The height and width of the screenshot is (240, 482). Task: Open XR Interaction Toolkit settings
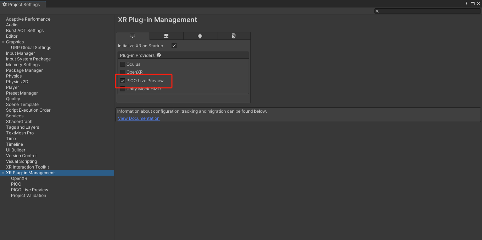tap(27, 167)
